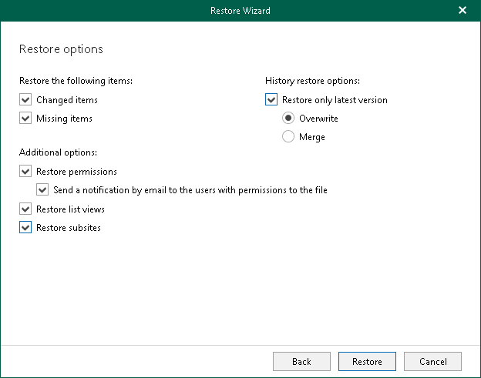Toggle the Restore subsites checkbox

pos(25,227)
